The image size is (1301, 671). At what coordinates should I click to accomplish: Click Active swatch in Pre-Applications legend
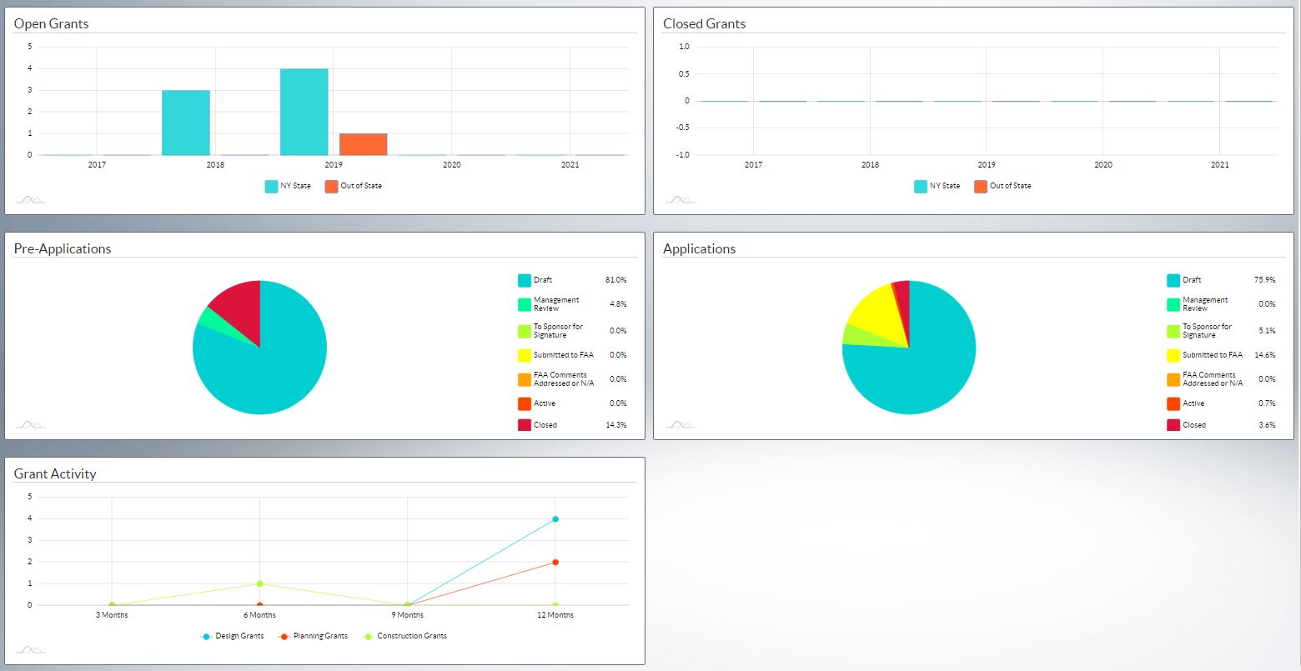525,403
